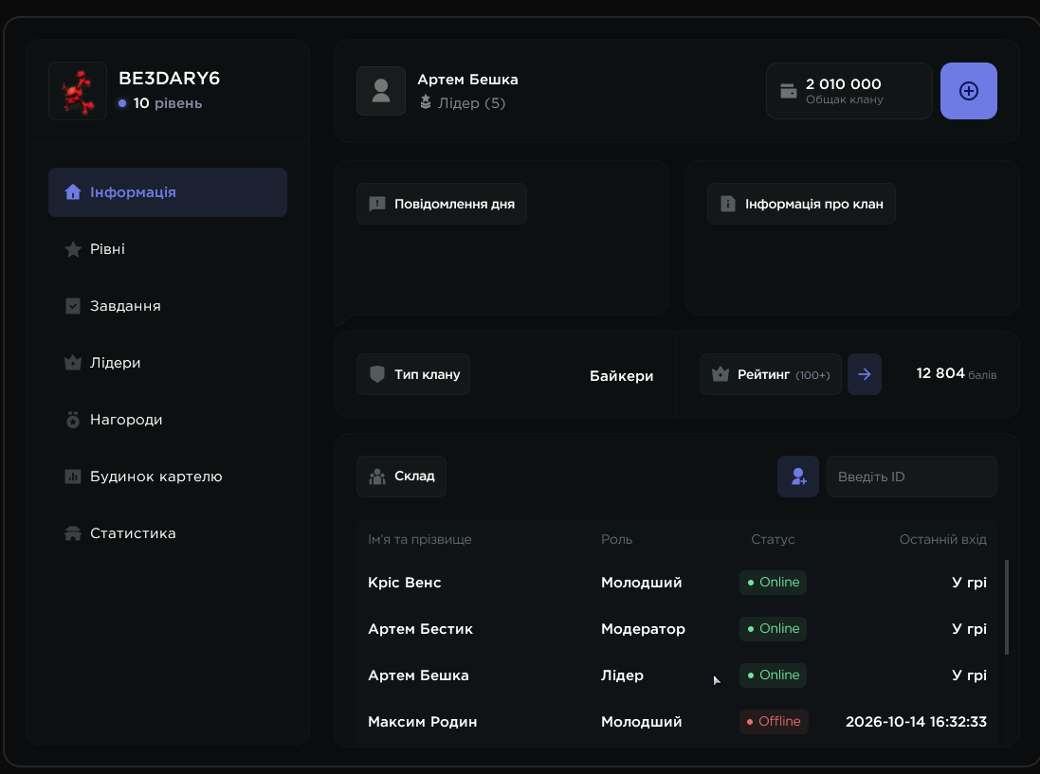
Task: Click the Рейтинг crown label
Action: [x=771, y=374]
